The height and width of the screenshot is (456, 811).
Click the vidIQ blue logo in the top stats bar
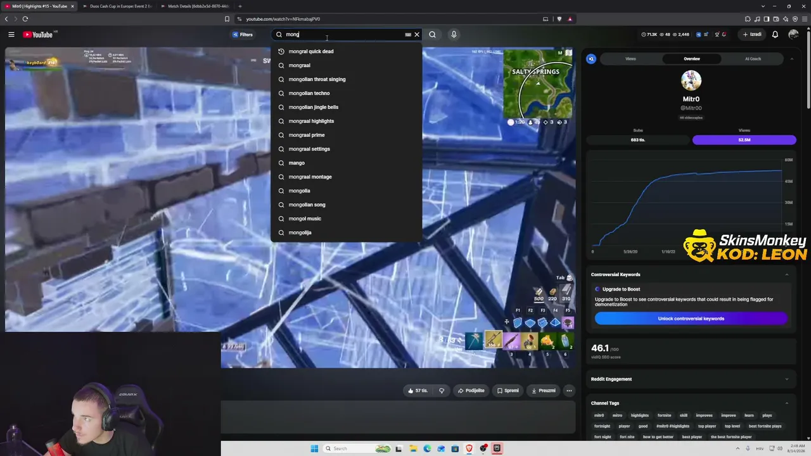699,35
